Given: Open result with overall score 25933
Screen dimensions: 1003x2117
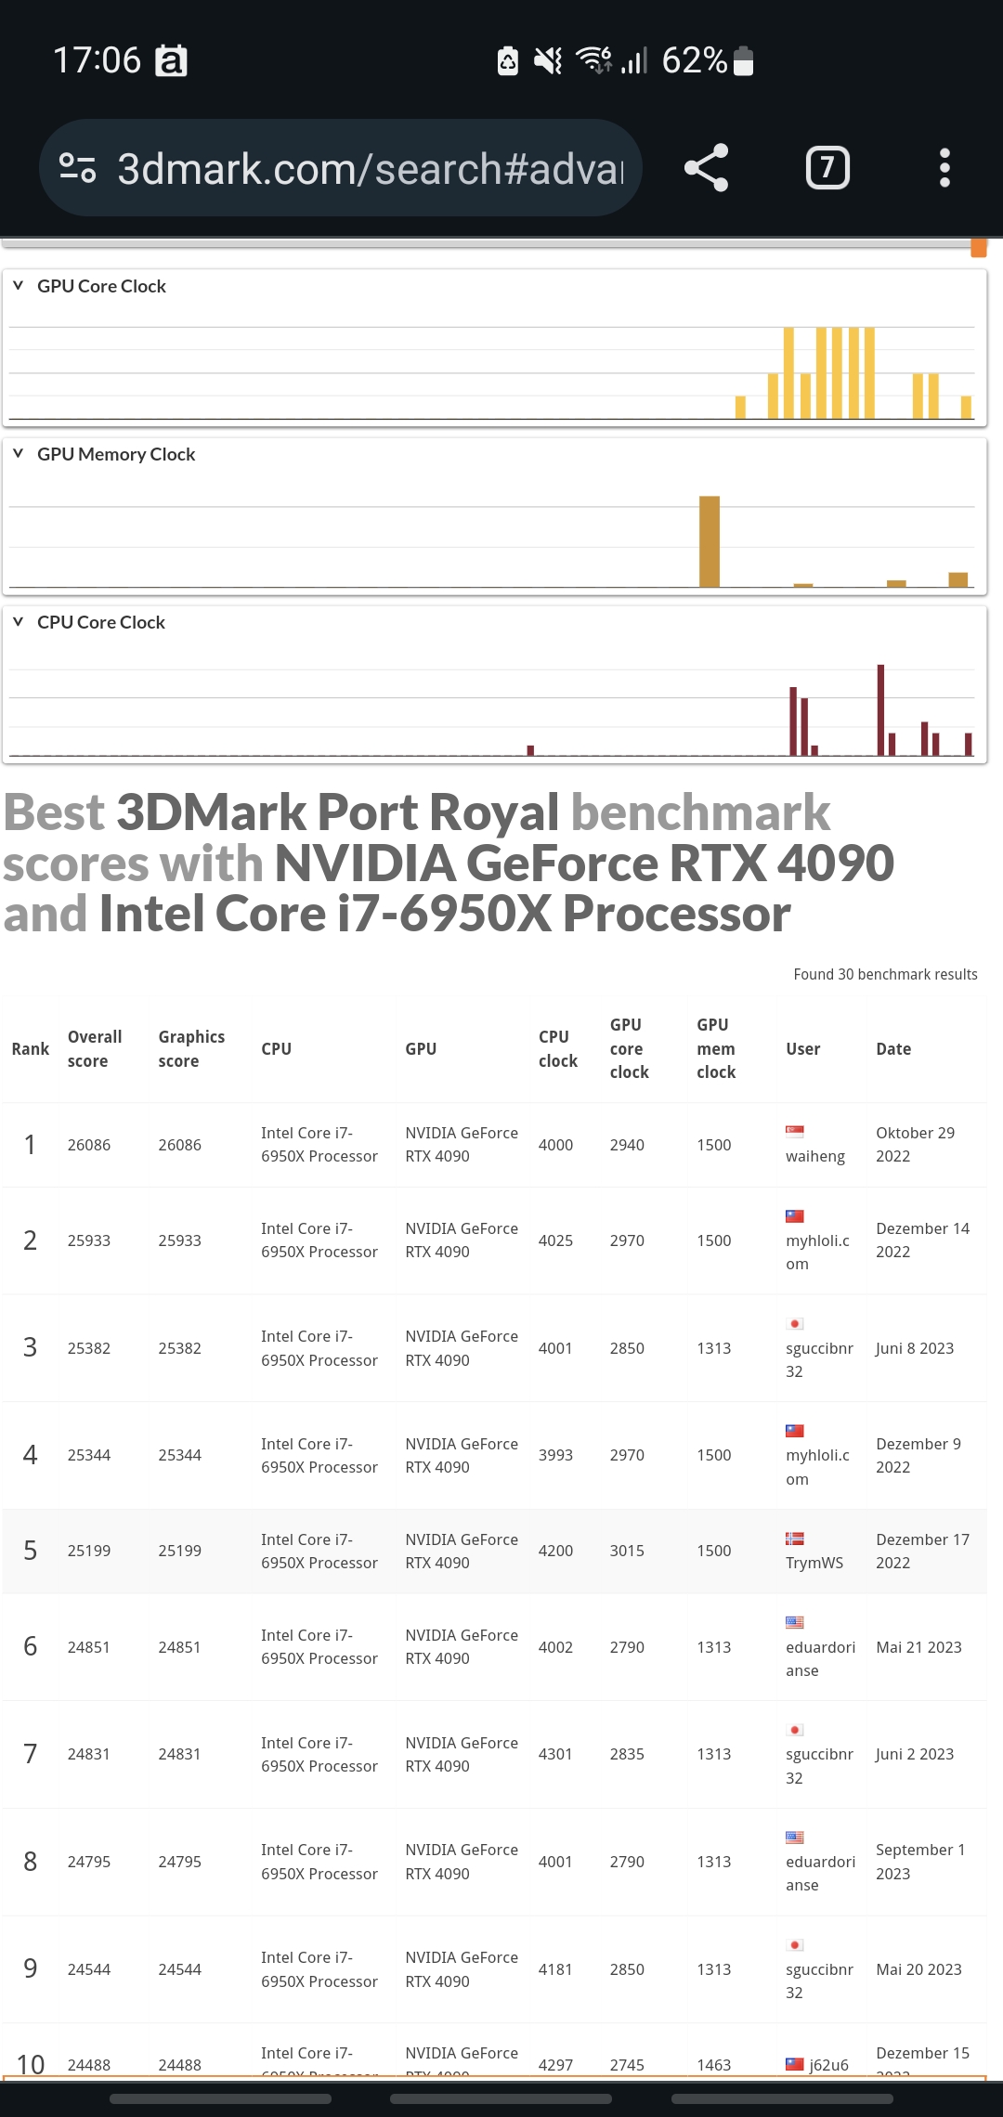Looking at the screenshot, I should coord(88,1240).
